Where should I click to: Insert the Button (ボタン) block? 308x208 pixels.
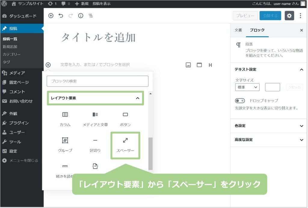[125, 119]
